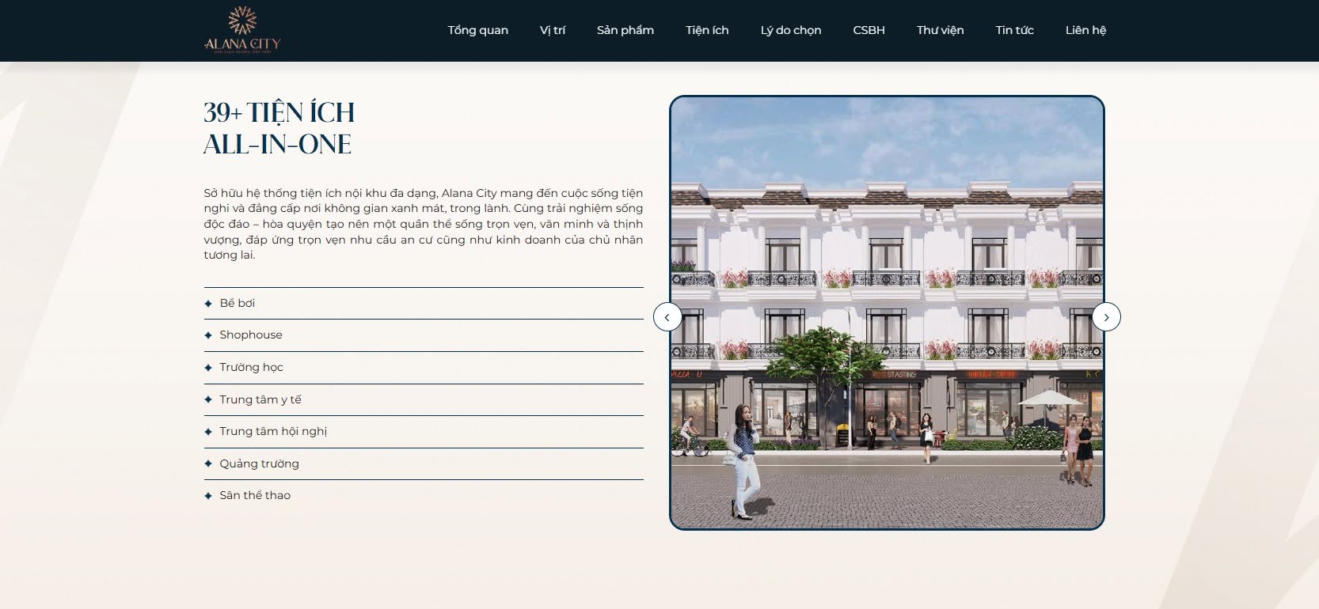Click the 39+ TIỆN ÍCH ALL-IN-ONE heading
Image resolution: width=1319 pixels, height=609 pixels.
279,128
